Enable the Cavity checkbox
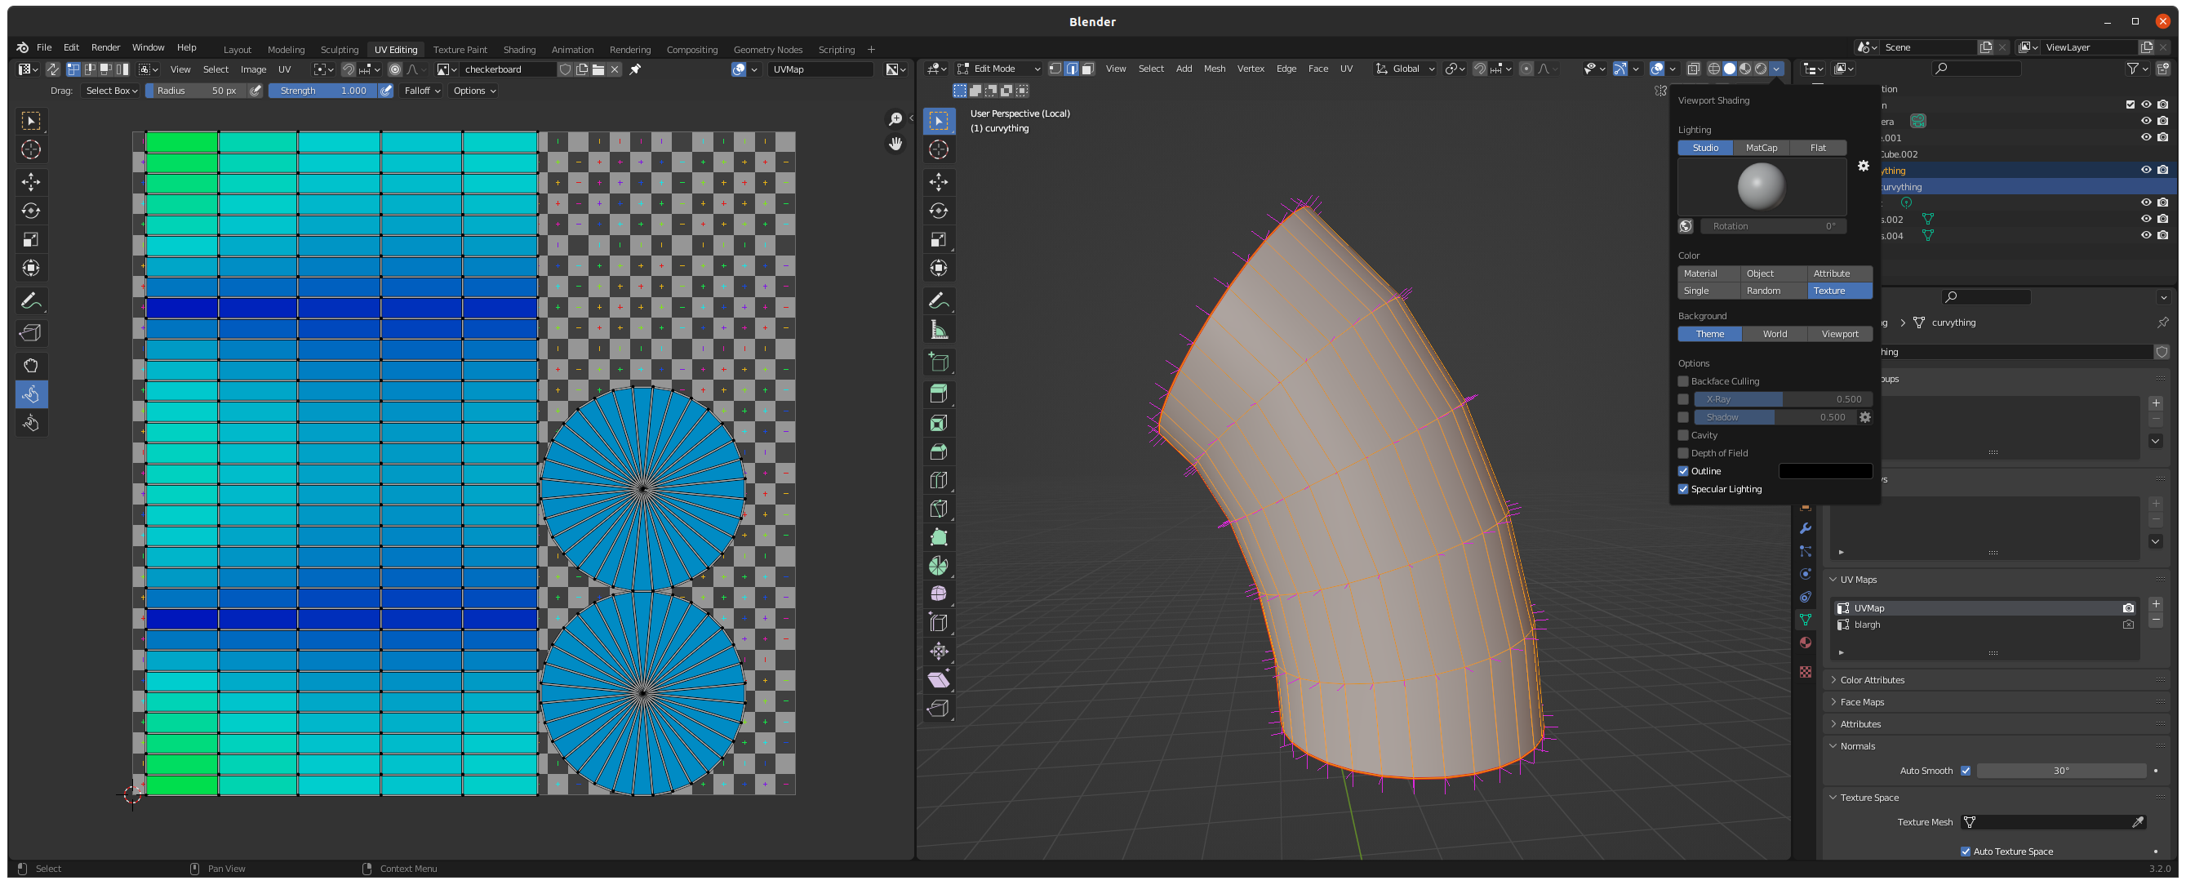Image resolution: width=2186 pixels, height=885 pixels. pos(1683,435)
